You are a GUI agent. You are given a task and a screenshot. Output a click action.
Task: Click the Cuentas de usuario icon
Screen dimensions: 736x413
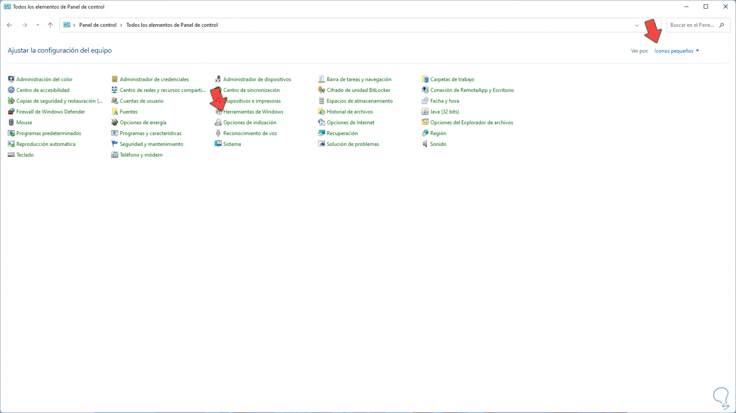[x=115, y=101]
